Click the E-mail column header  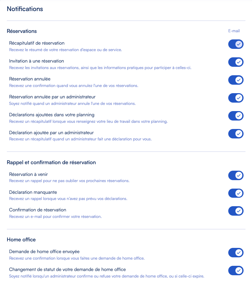click(x=234, y=31)
